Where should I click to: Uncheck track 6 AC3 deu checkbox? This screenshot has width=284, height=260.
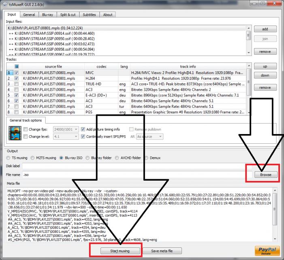coord(17,101)
